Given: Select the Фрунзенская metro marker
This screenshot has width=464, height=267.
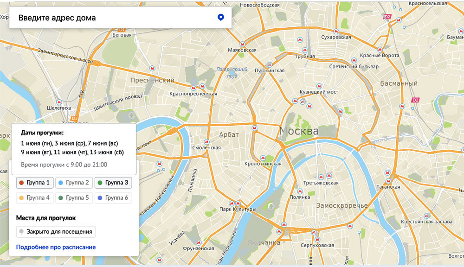Looking at the screenshot, I should tap(198, 242).
